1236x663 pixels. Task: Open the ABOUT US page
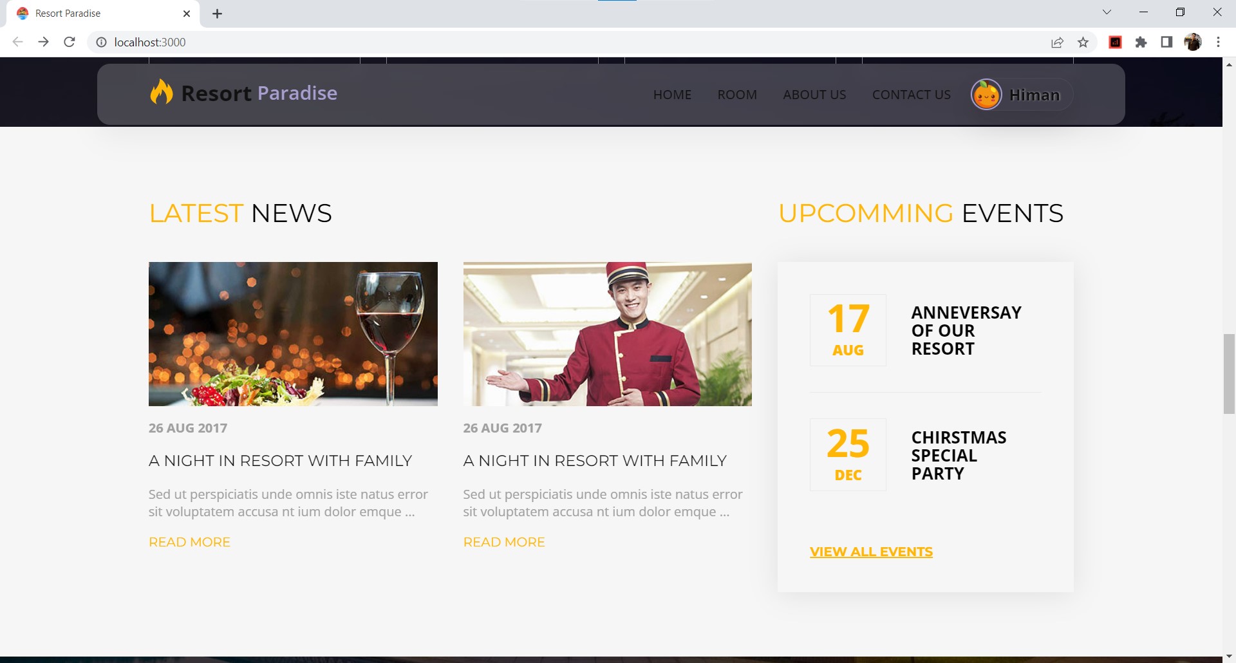click(x=814, y=95)
